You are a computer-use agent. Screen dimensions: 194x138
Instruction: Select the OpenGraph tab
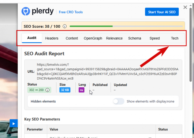[x=93, y=38]
